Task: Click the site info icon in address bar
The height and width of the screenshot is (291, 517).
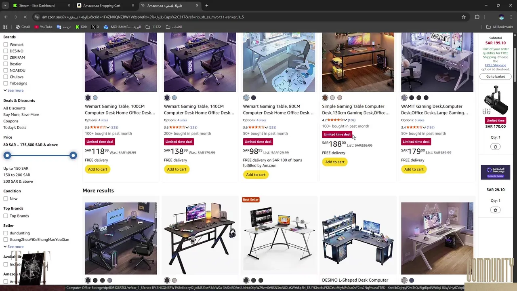Action: click(x=37, y=17)
